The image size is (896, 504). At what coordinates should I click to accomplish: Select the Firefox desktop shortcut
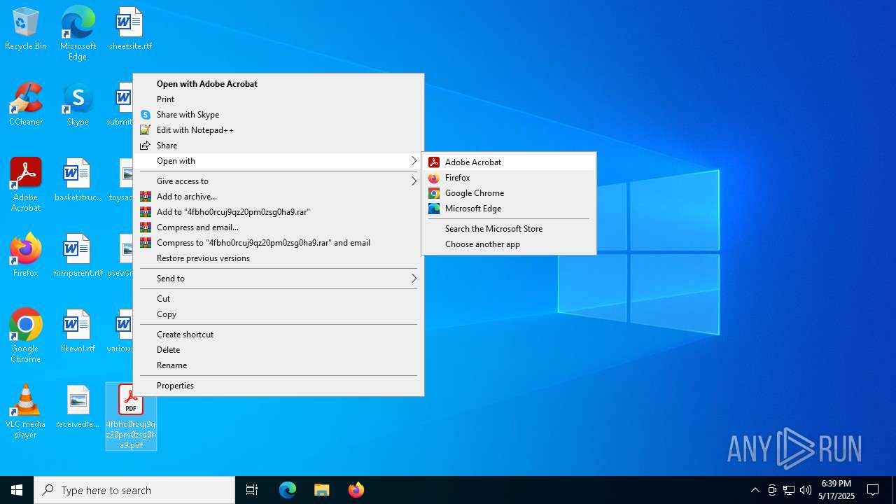(26, 255)
